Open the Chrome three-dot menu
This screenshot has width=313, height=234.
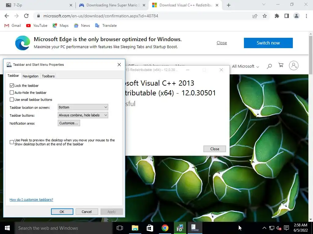click(306, 16)
